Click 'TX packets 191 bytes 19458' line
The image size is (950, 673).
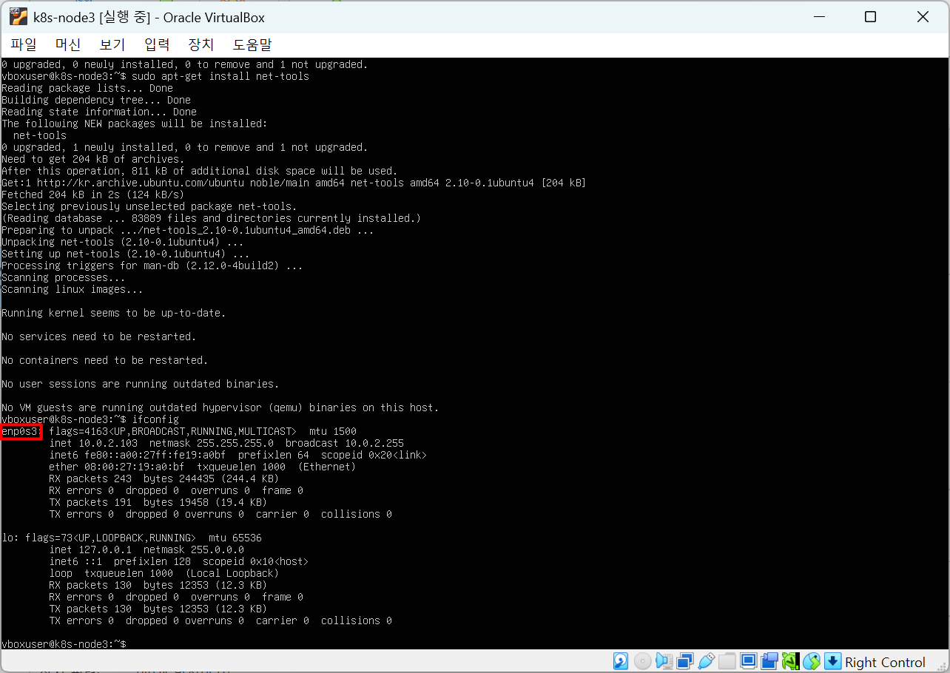click(x=158, y=502)
